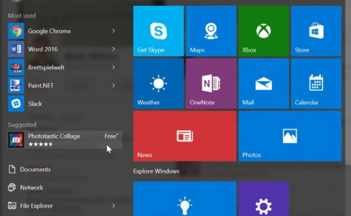Select the Google Chrome text label
This screenshot has width=351, height=216.
(x=49, y=31)
